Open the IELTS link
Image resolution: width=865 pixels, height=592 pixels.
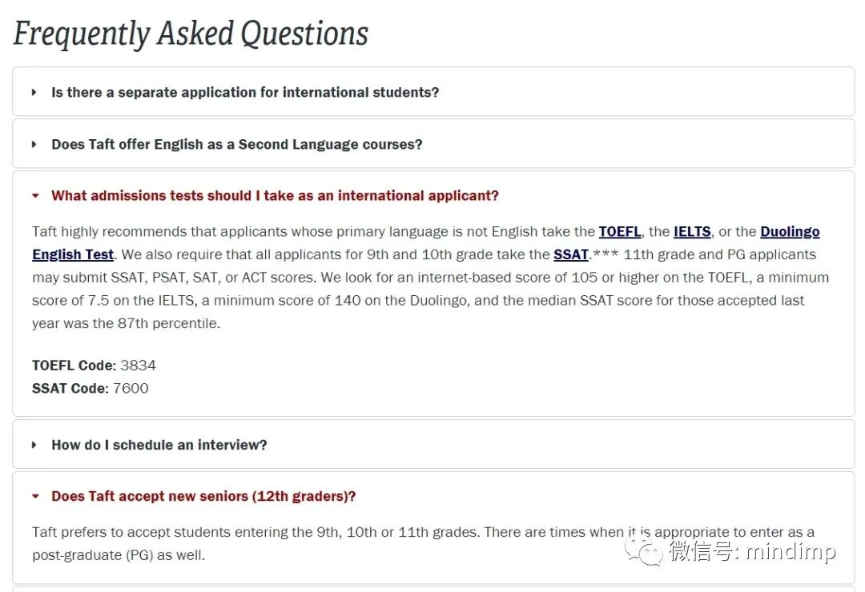(x=692, y=231)
